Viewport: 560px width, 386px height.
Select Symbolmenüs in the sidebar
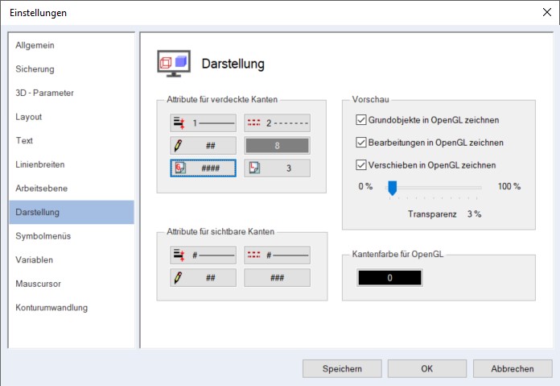click(x=43, y=236)
